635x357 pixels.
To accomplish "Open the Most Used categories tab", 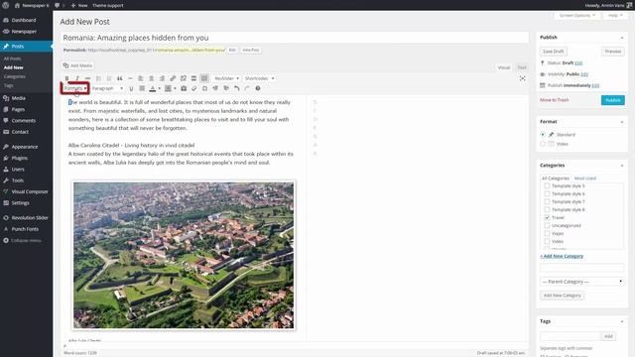I will point(584,178).
